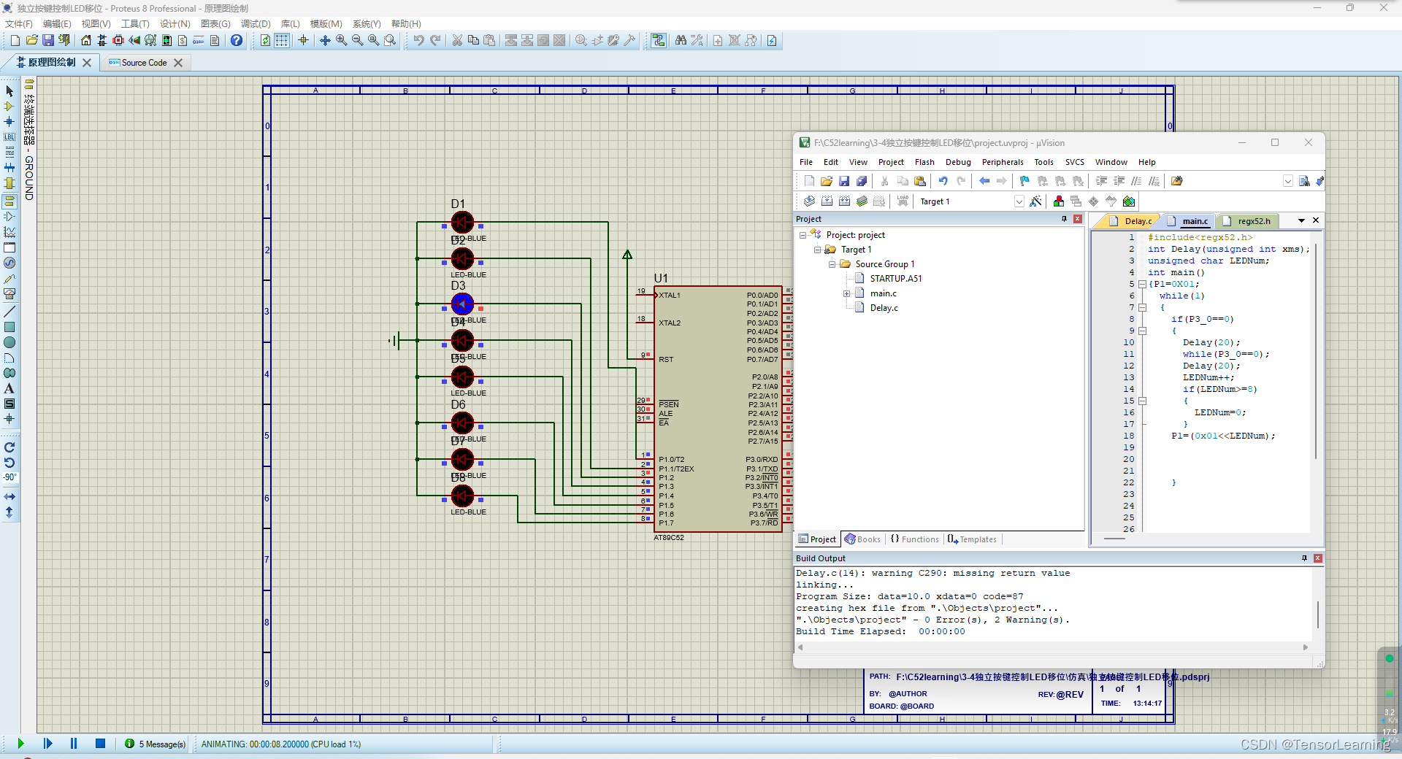Image resolution: width=1402 pixels, height=759 pixels.
Task: Stop the running Proteus simulation
Action: coord(100,744)
